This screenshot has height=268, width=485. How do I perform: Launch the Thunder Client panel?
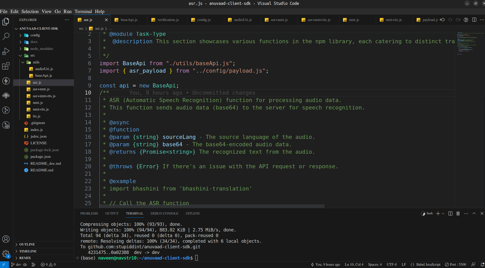click(6, 81)
